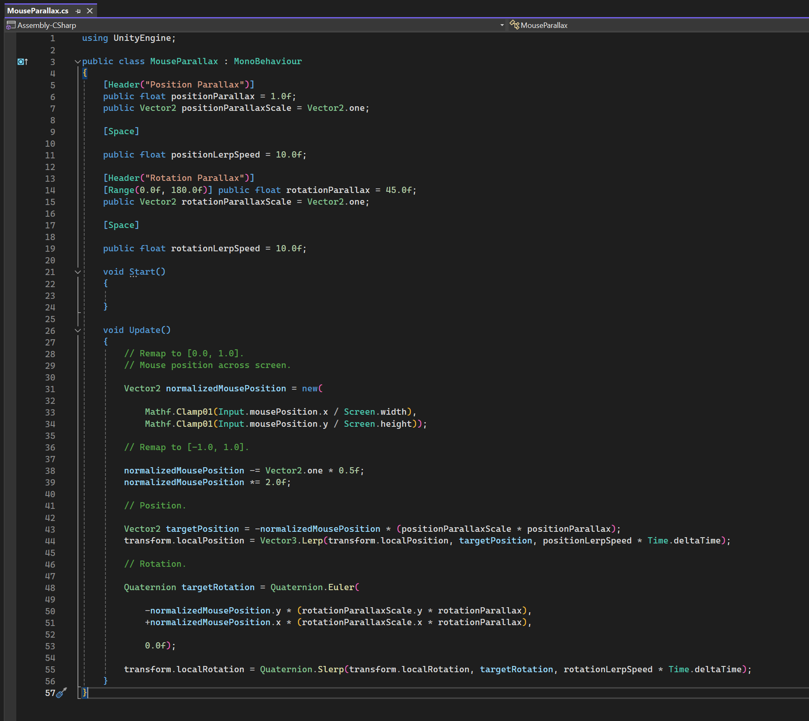
Task: Select the MouseParallax.cs document tab
Action: [x=38, y=11]
